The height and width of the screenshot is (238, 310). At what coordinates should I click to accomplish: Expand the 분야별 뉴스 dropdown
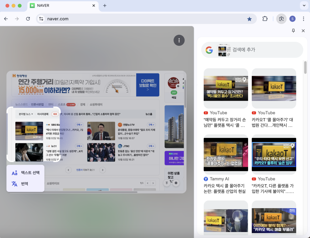coord(26,114)
